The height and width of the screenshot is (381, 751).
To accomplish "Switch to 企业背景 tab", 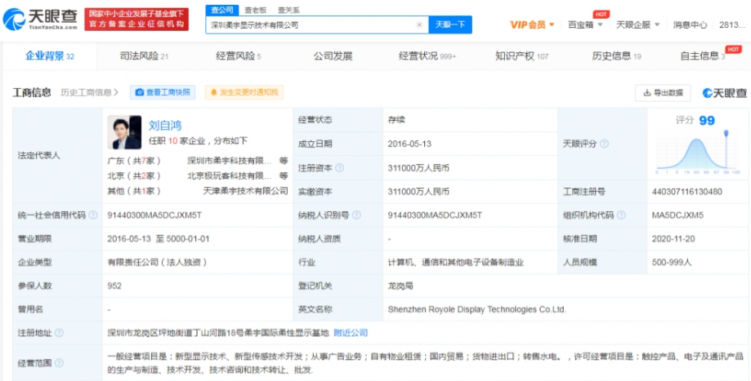I will tap(50, 56).
